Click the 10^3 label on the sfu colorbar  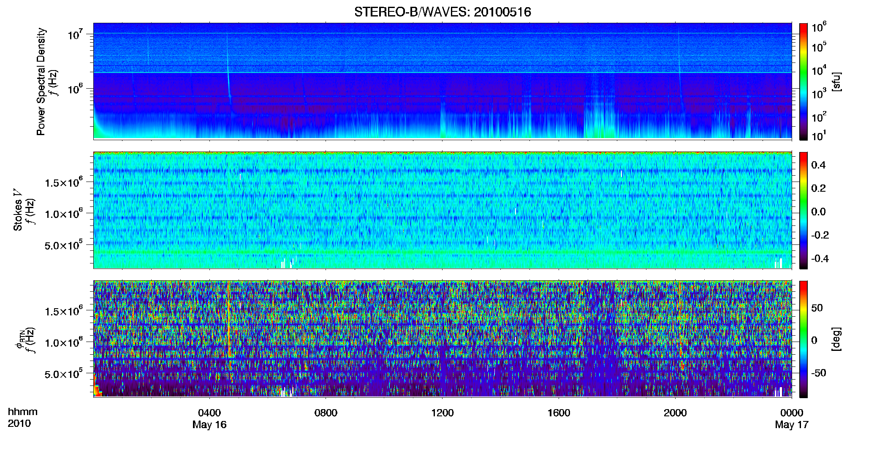coord(819,94)
